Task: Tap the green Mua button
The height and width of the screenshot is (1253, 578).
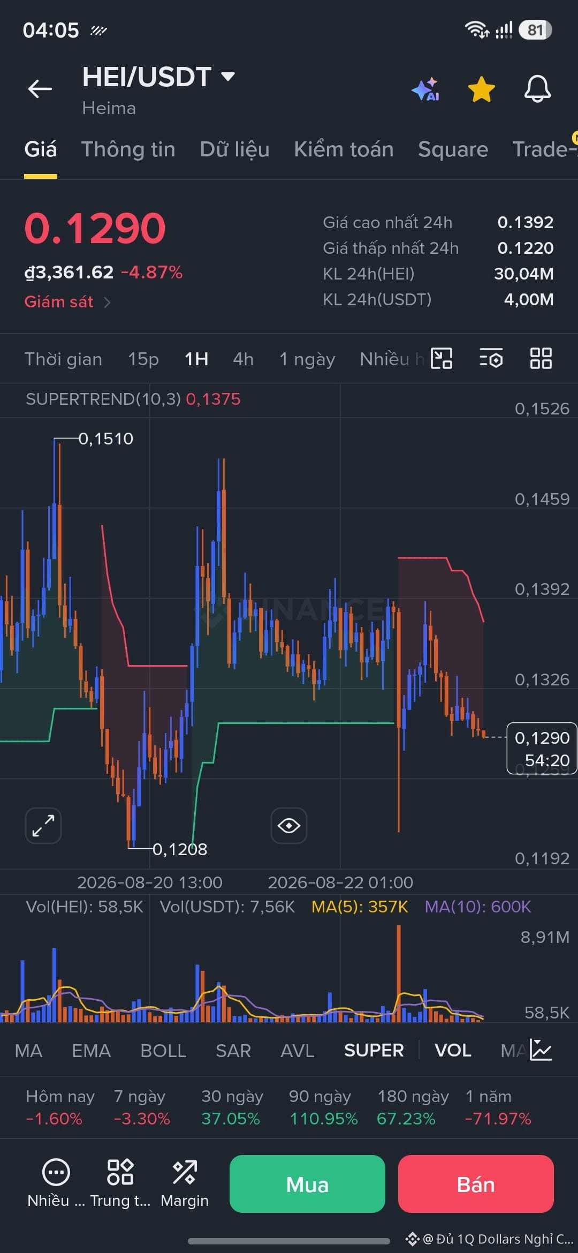Action: point(307,1184)
